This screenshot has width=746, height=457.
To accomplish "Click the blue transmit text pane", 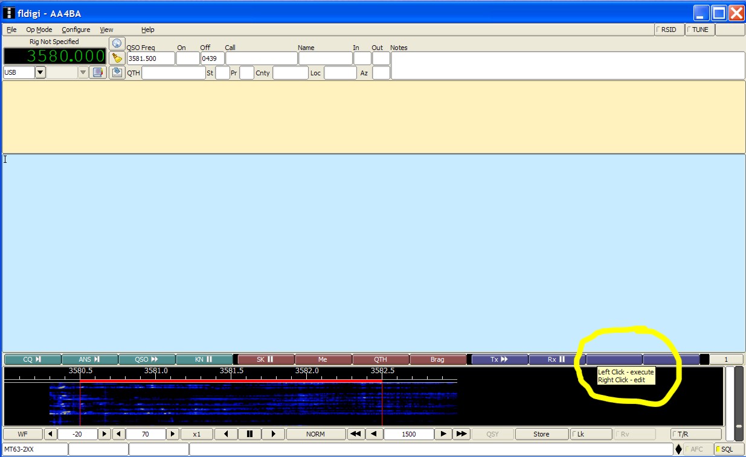I will point(373,253).
